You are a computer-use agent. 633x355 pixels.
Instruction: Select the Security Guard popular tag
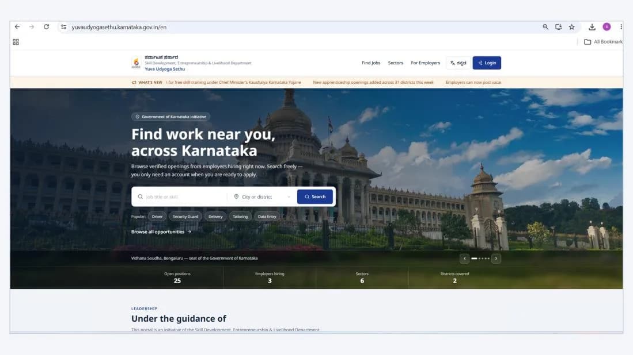pos(185,217)
